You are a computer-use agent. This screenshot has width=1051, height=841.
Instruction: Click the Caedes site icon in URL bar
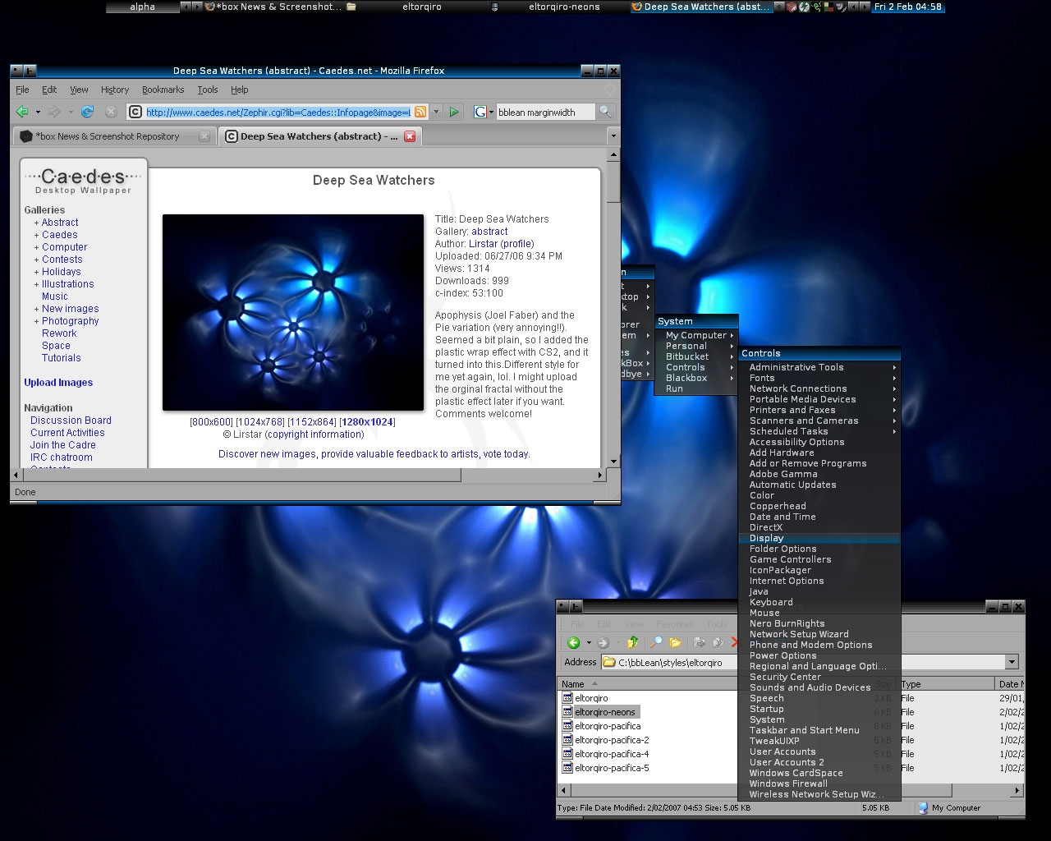pos(136,112)
